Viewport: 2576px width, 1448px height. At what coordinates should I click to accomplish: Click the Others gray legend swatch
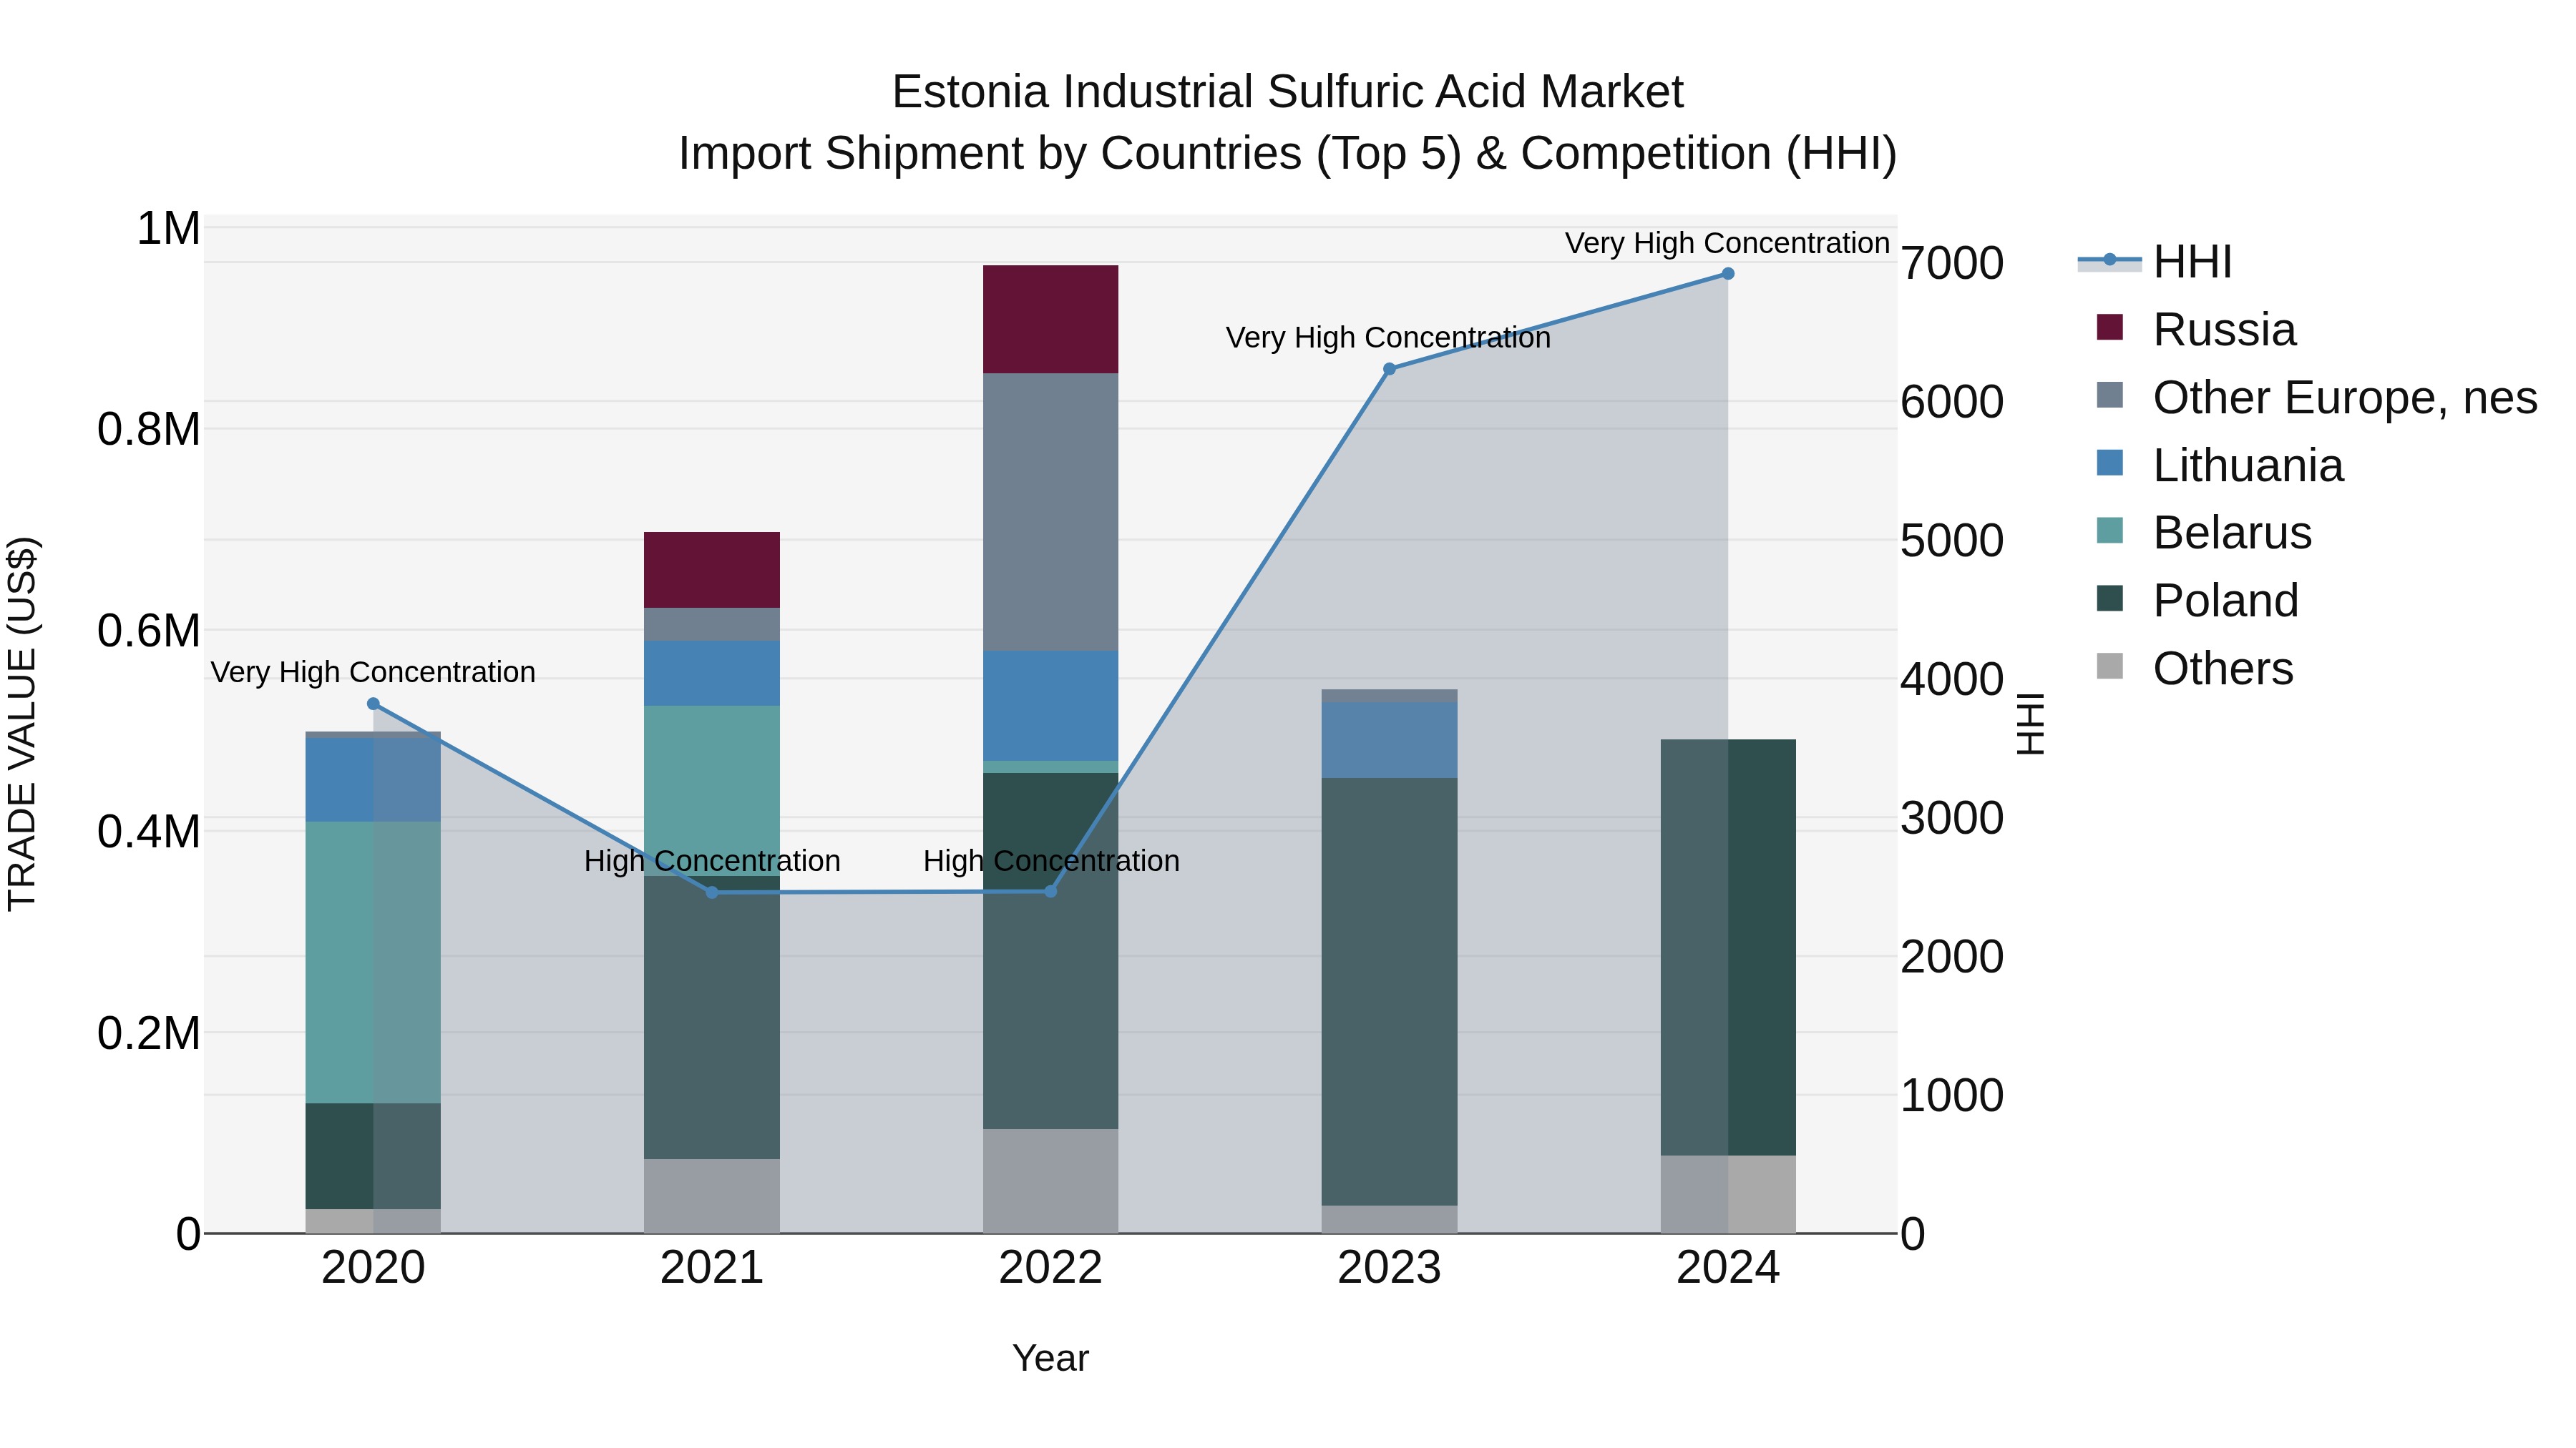2110,666
